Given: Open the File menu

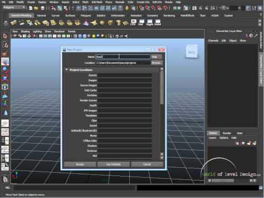Looking at the screenshot, I should point(4,2).
